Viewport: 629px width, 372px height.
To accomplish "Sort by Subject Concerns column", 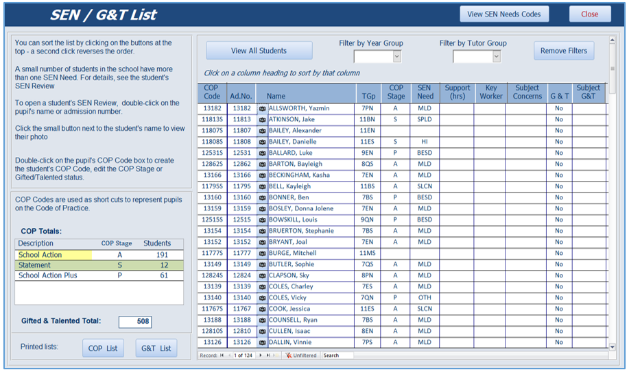I will [527, 92].
